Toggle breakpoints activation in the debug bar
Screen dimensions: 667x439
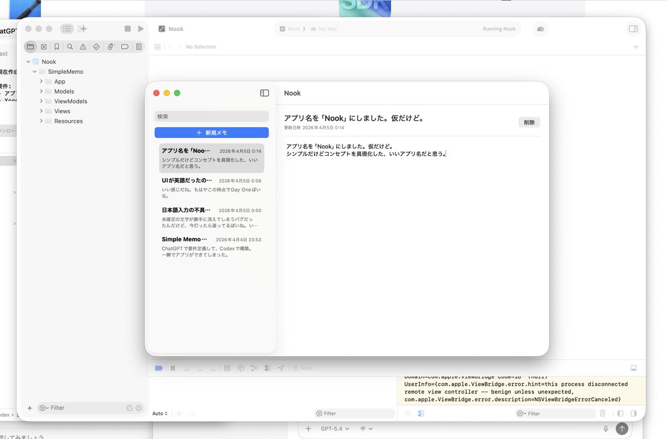pos(158,368)
